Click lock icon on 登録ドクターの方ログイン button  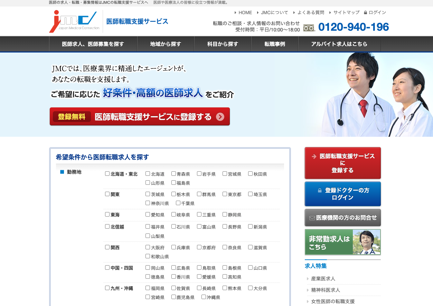point(320,190)
